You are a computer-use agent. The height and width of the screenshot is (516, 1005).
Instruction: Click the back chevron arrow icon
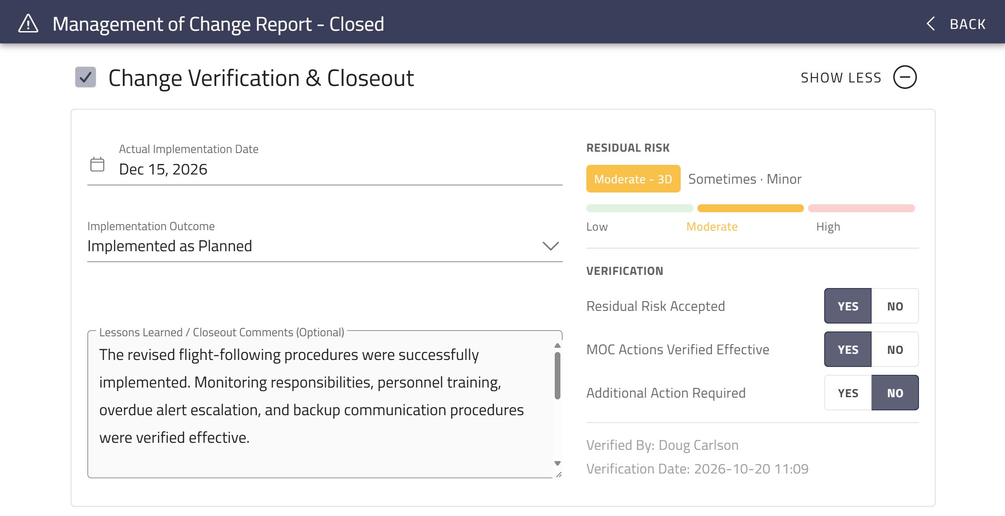pyautogui.click(x=930, y=24)
